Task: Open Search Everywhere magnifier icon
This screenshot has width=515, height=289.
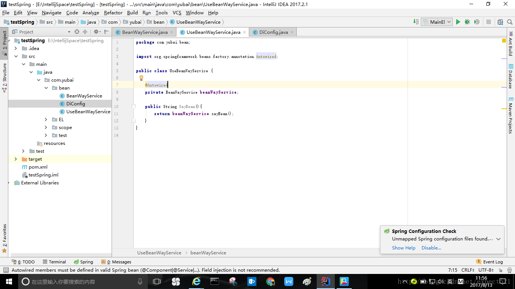Action: 510,22
